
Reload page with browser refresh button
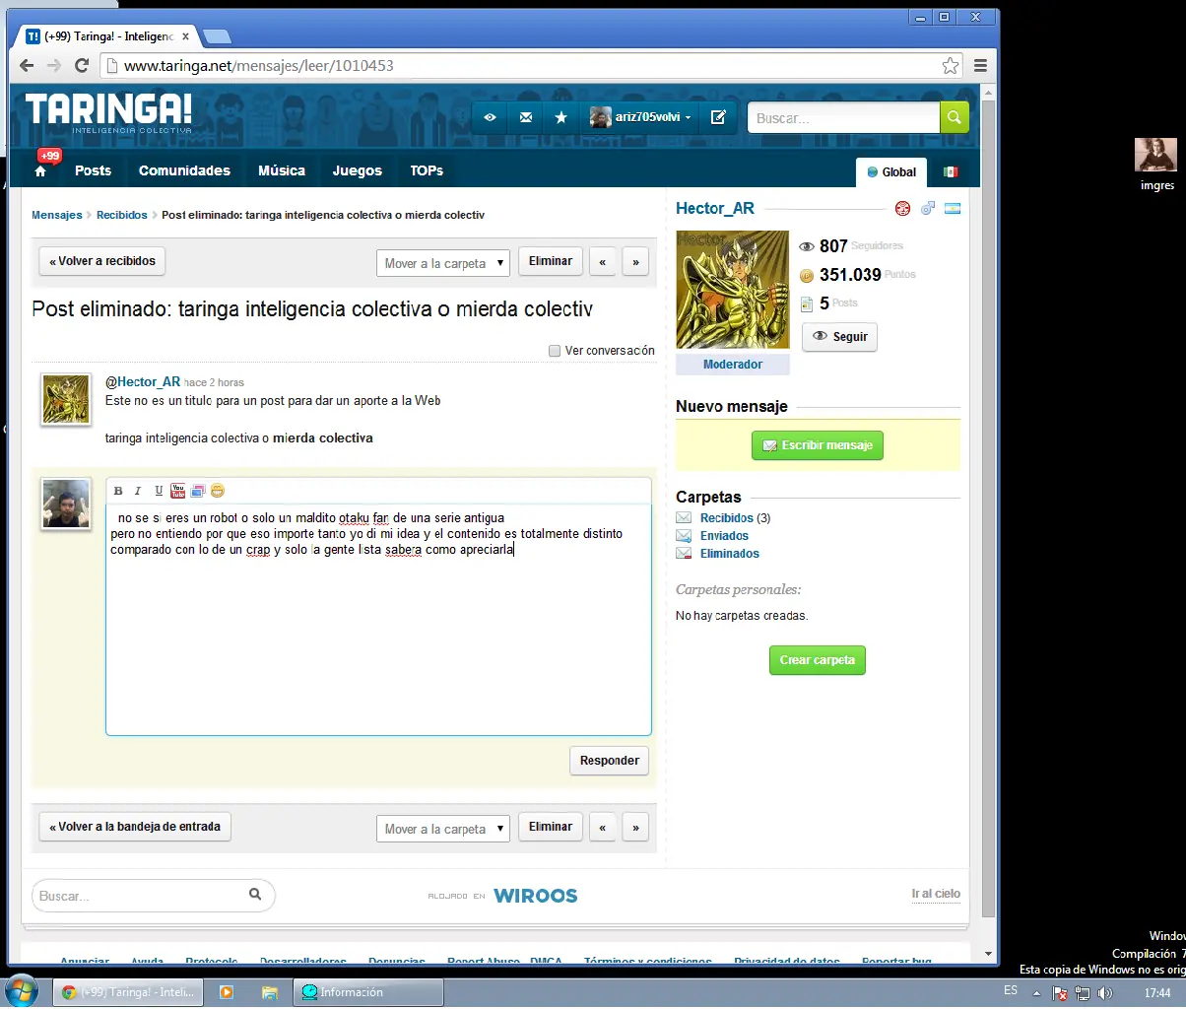click(82, 66)
